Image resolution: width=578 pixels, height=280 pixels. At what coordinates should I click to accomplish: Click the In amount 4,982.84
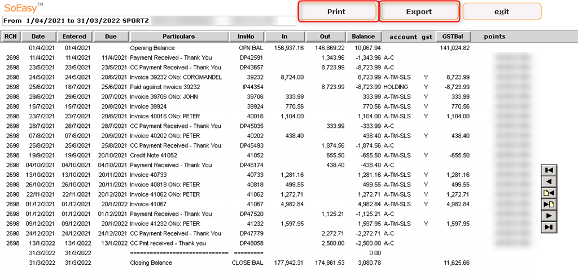pyautogui.click(x=292, y=204)
